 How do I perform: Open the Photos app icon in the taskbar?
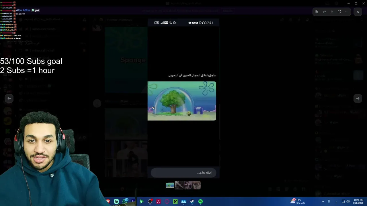click(183, 201)
